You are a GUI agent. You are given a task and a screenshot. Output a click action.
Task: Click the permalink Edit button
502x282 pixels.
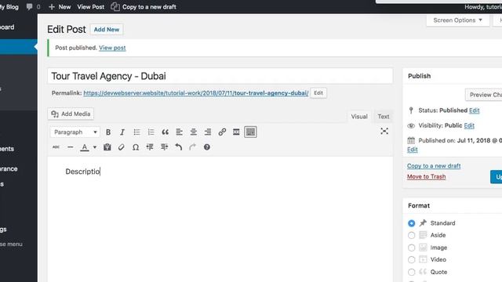(x=318, y=93)
